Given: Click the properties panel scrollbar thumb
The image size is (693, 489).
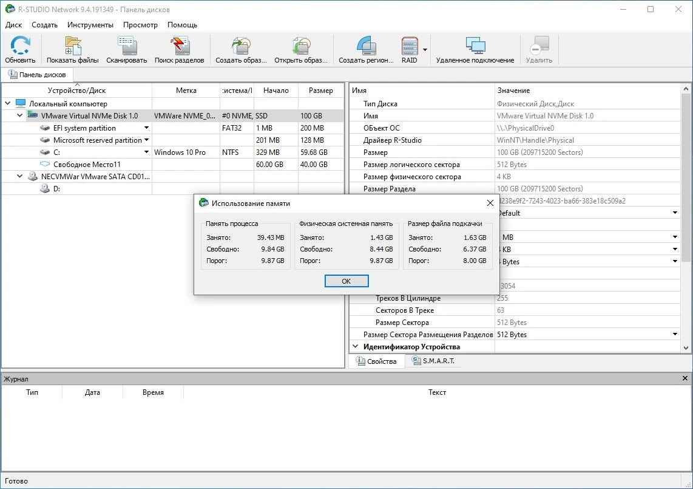Looking at the screenshot, I should (x=686, y=178).
